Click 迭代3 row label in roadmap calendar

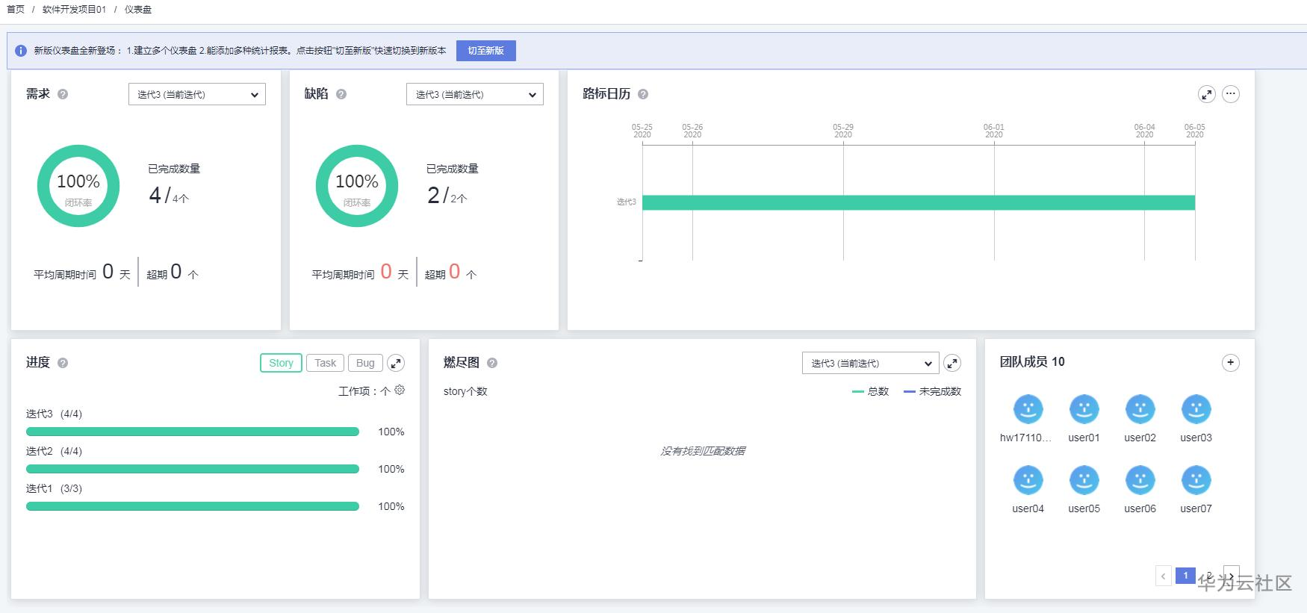click(627, 202)
